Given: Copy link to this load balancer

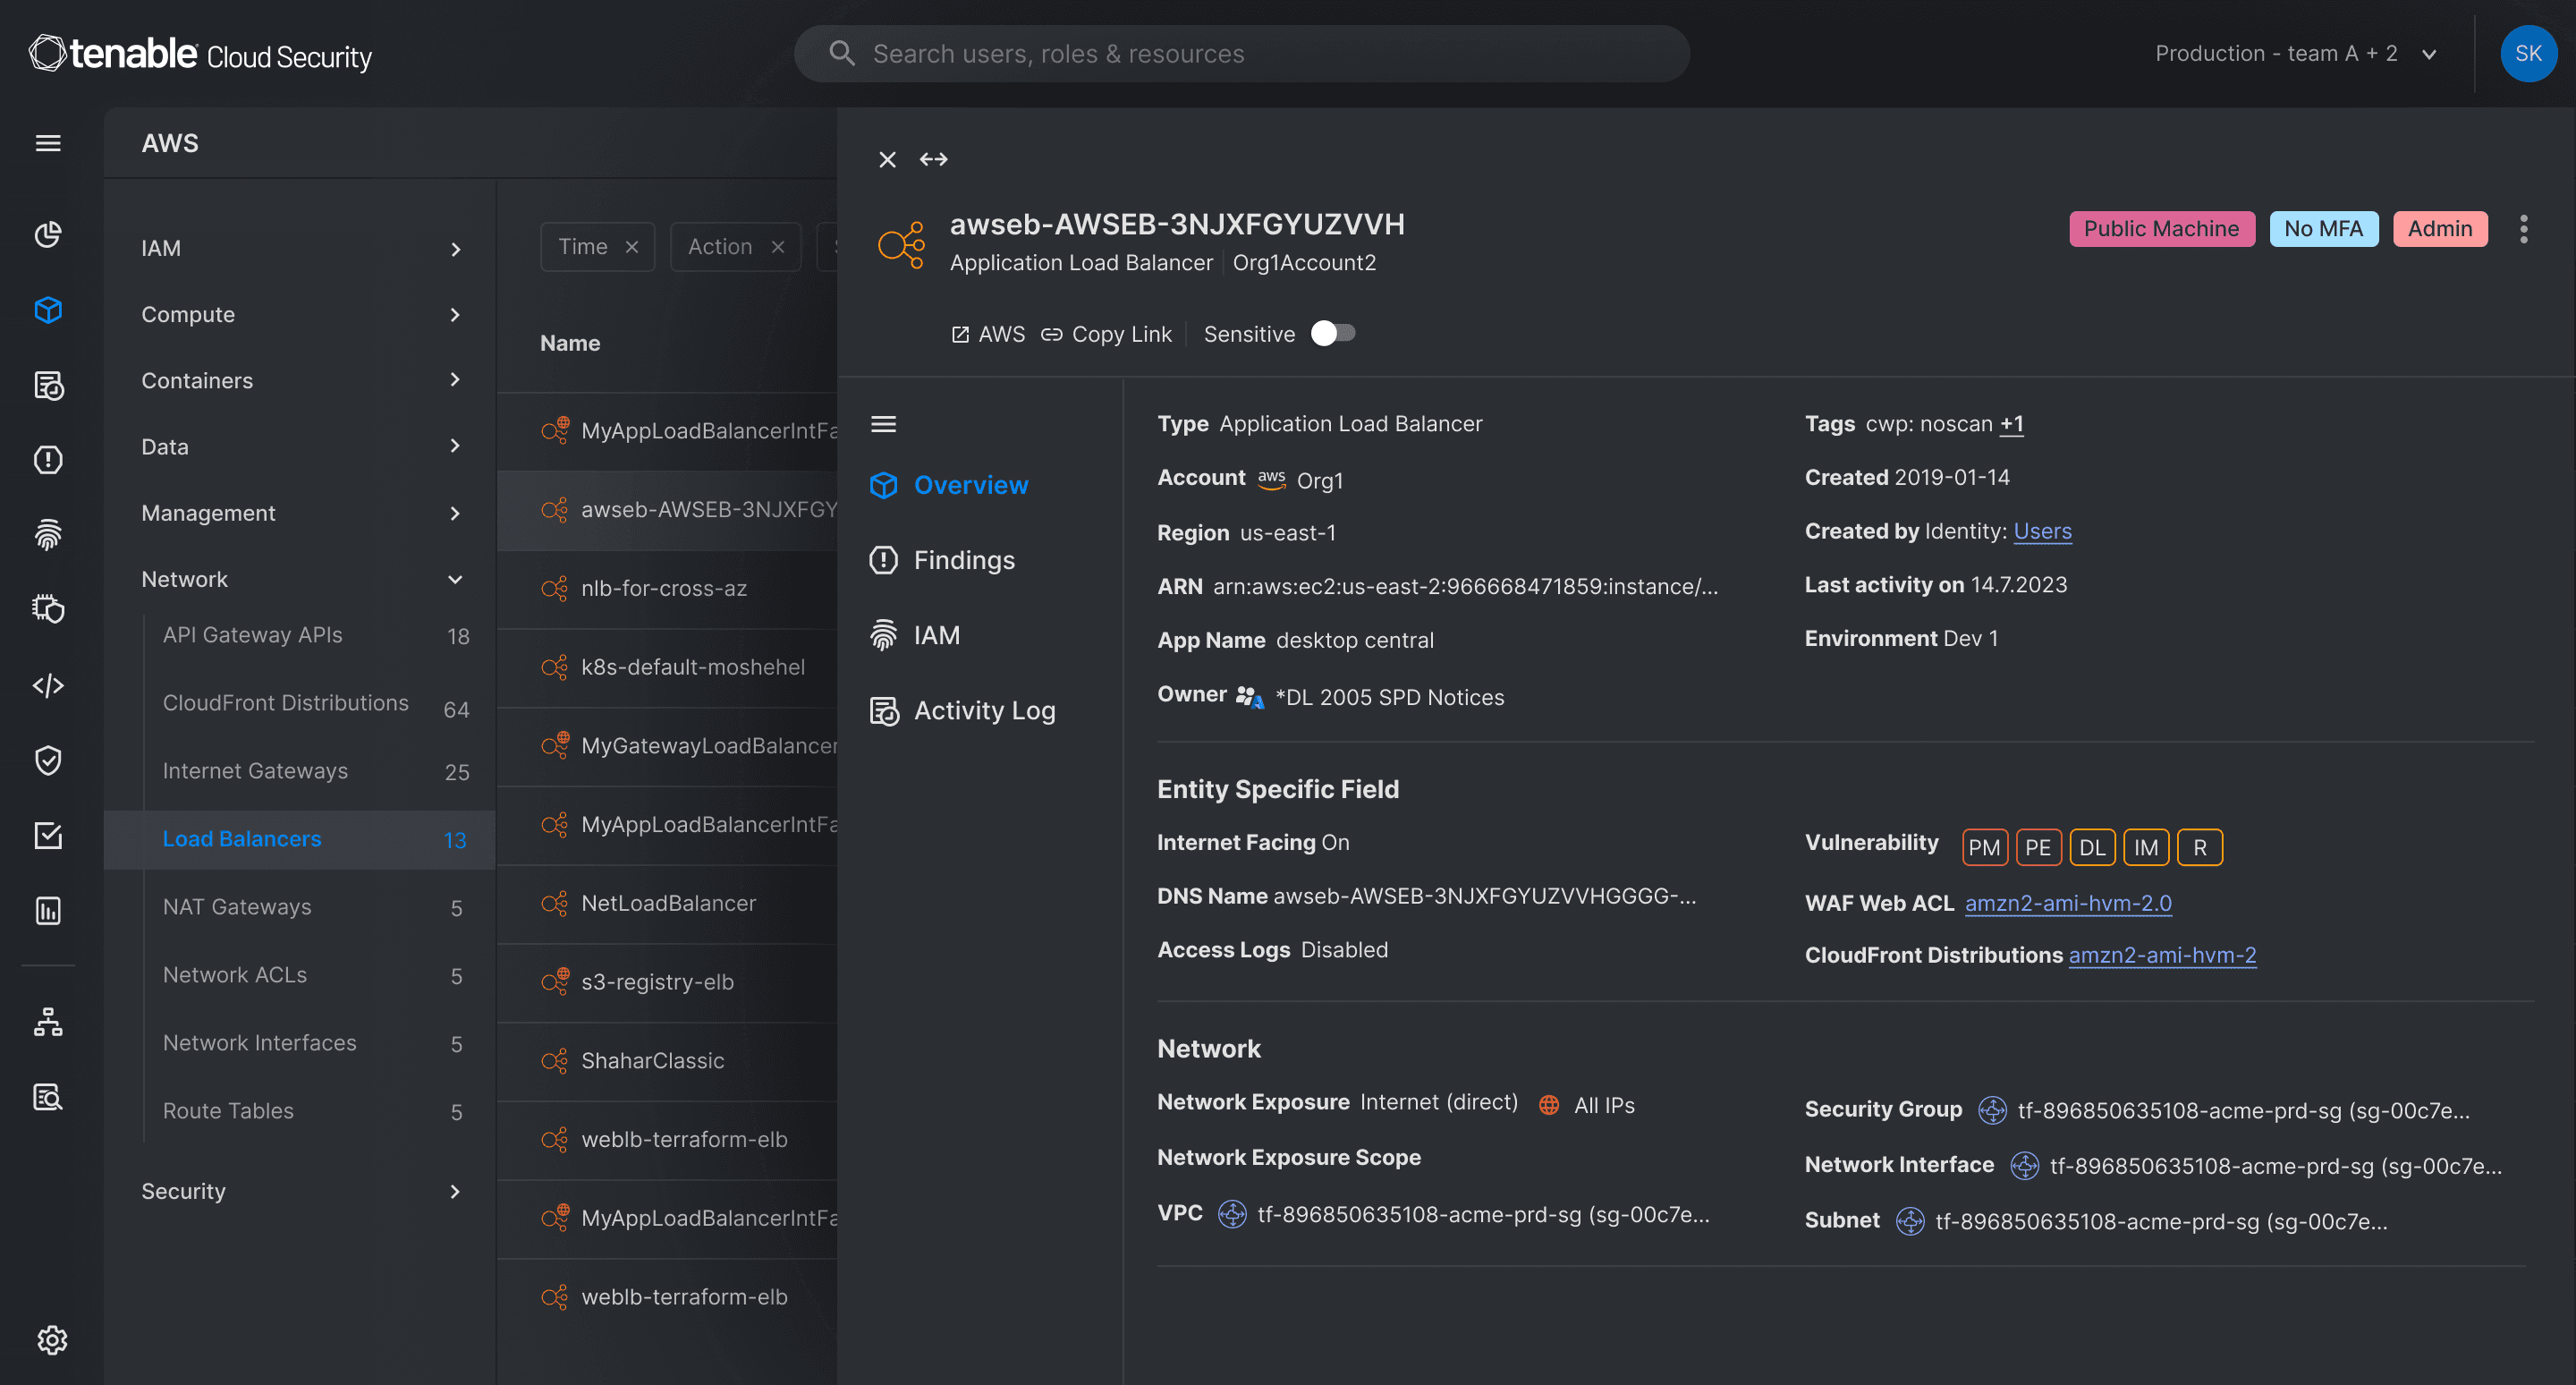Looking at the screenshot, I should click(x=1106, y=334).
